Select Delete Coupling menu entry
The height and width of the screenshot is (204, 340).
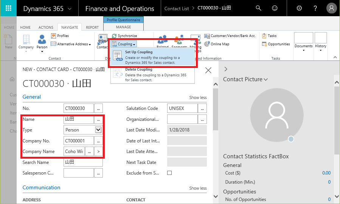(x=153, y=75)
